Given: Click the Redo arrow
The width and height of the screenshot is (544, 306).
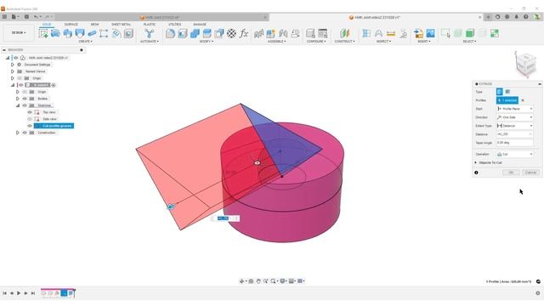Looking at the screenshot, I should click(x=48, y=17).
